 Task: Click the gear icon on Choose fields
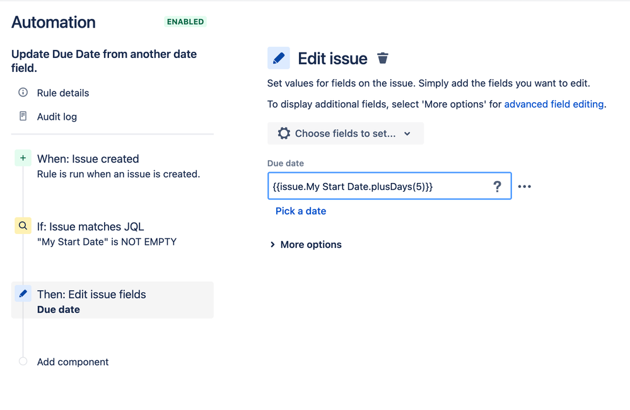pyautogui.click(x=284, y=134)
